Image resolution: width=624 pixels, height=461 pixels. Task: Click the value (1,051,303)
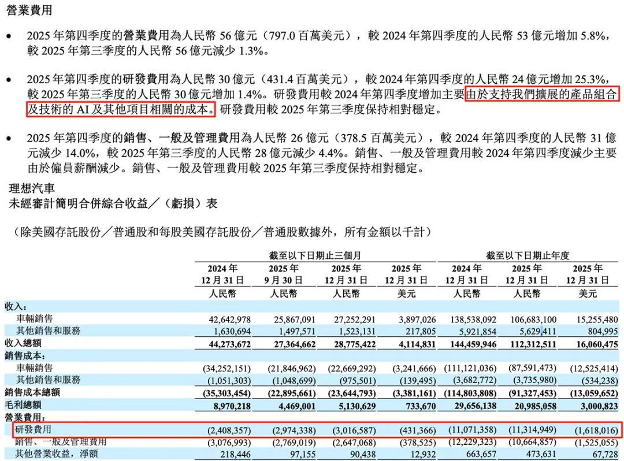tap(229, 381)
